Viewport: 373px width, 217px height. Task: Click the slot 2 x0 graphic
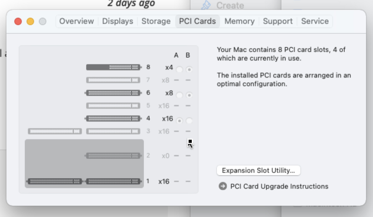coord(113,156)
